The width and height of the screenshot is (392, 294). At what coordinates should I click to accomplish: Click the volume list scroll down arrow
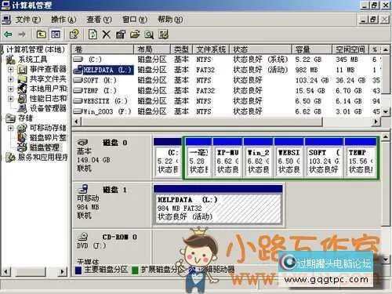pos(386,111)
